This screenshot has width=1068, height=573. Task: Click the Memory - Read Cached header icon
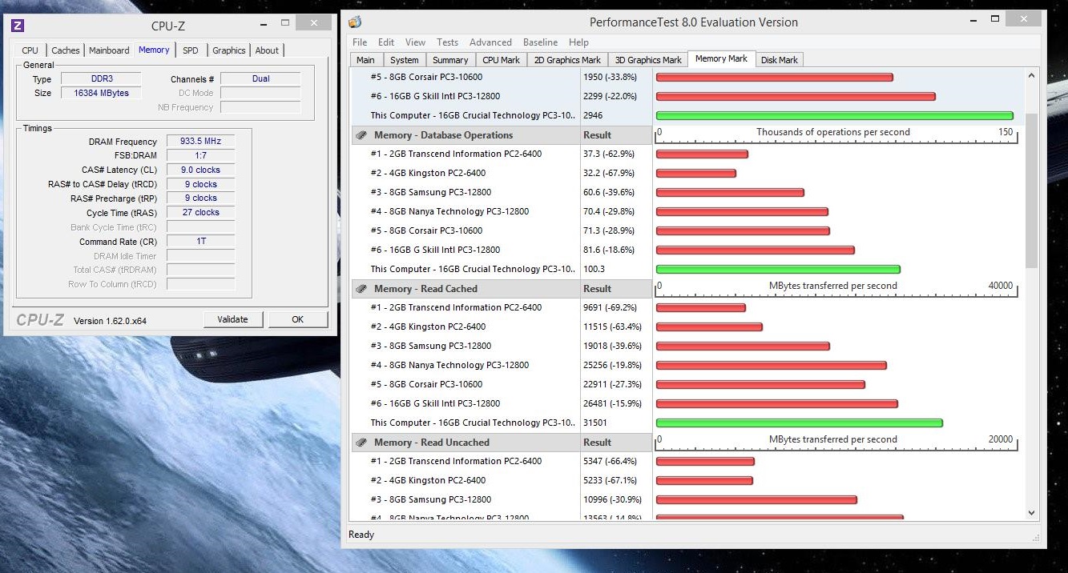pos(361,289)
